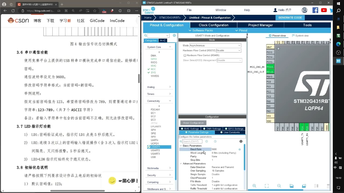Image resolution: width=344 pixels, height=193 pixels.
Task: Expand the Analog category
Action: 170,87
